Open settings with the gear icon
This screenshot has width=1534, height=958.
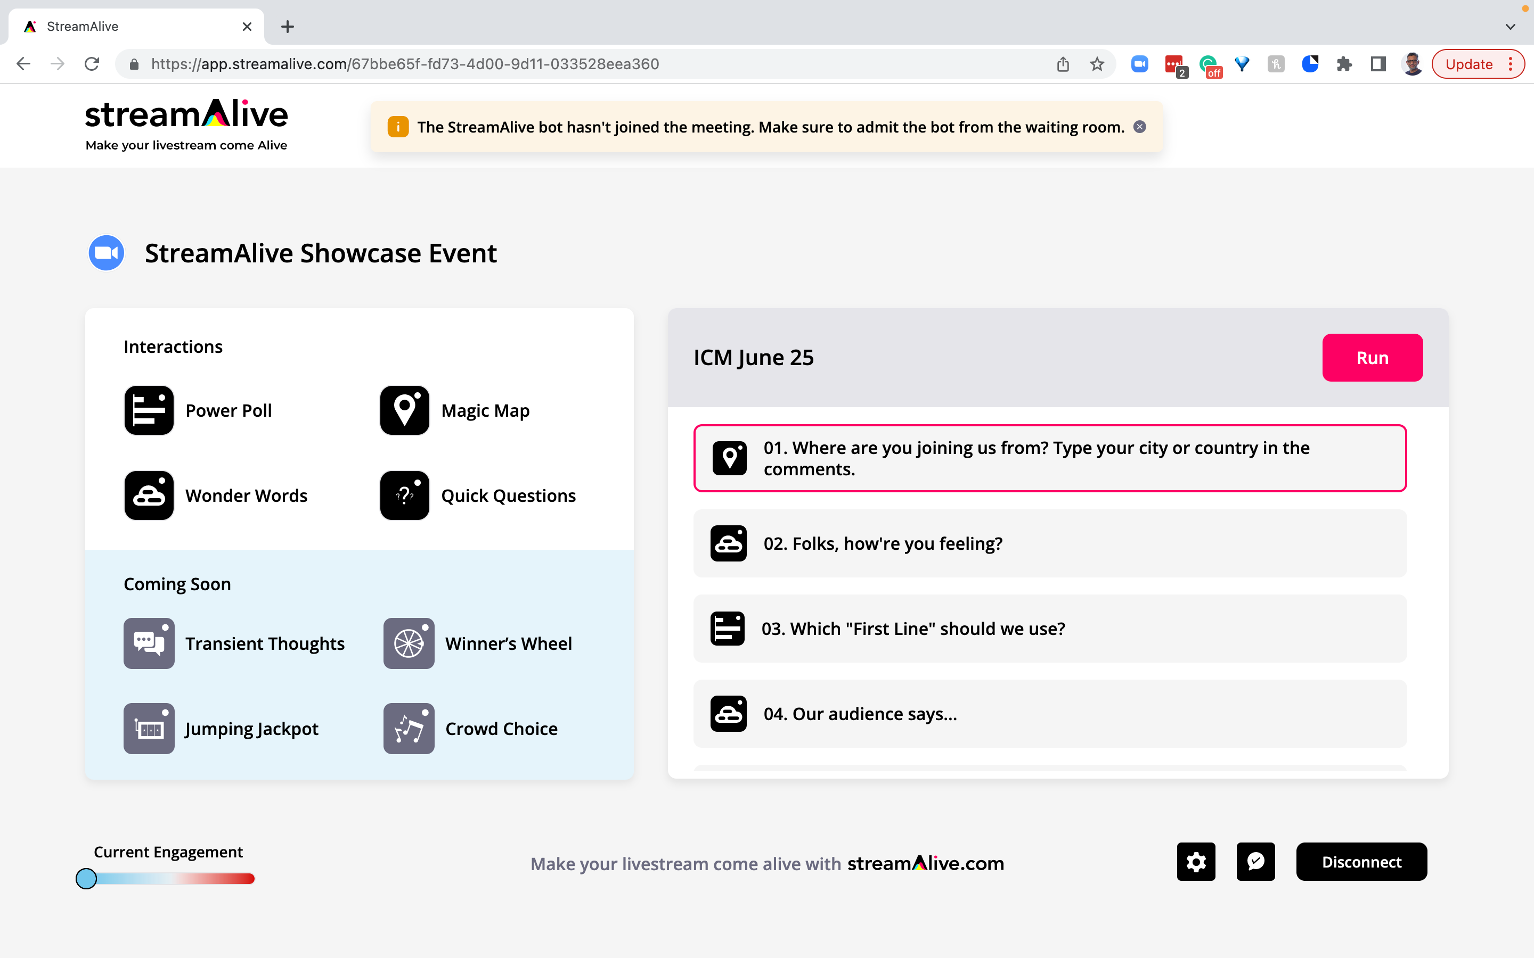point(1196,862)
